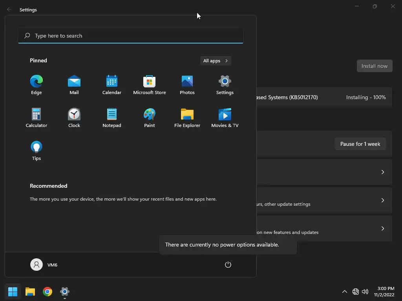The width and height of the screenshot is (402, 301).
Task: Open Edge from pinned apps
Action: tap(37, 85)
